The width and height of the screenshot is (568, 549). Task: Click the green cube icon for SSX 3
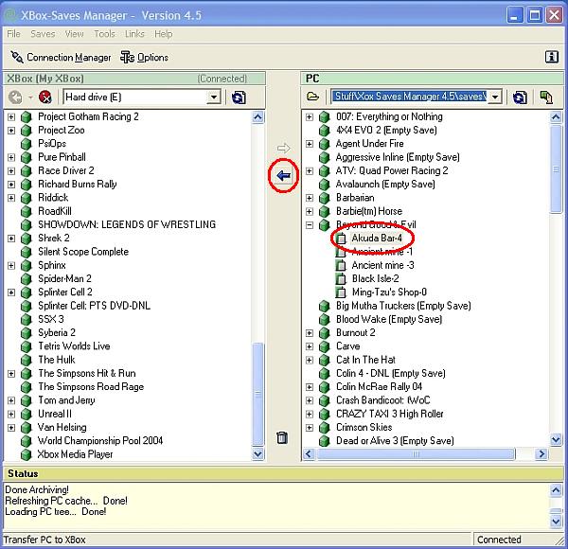coord(27,319)
